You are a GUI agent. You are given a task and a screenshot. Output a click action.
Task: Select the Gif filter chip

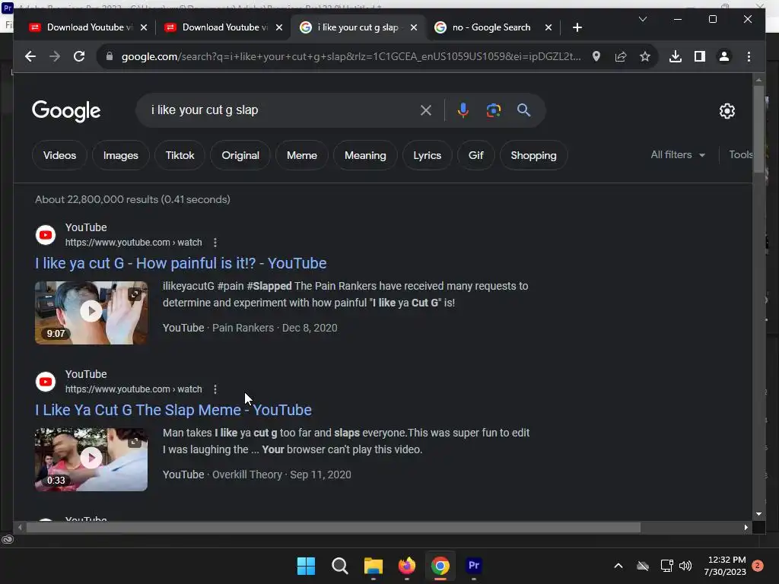[x=476, y=155]
